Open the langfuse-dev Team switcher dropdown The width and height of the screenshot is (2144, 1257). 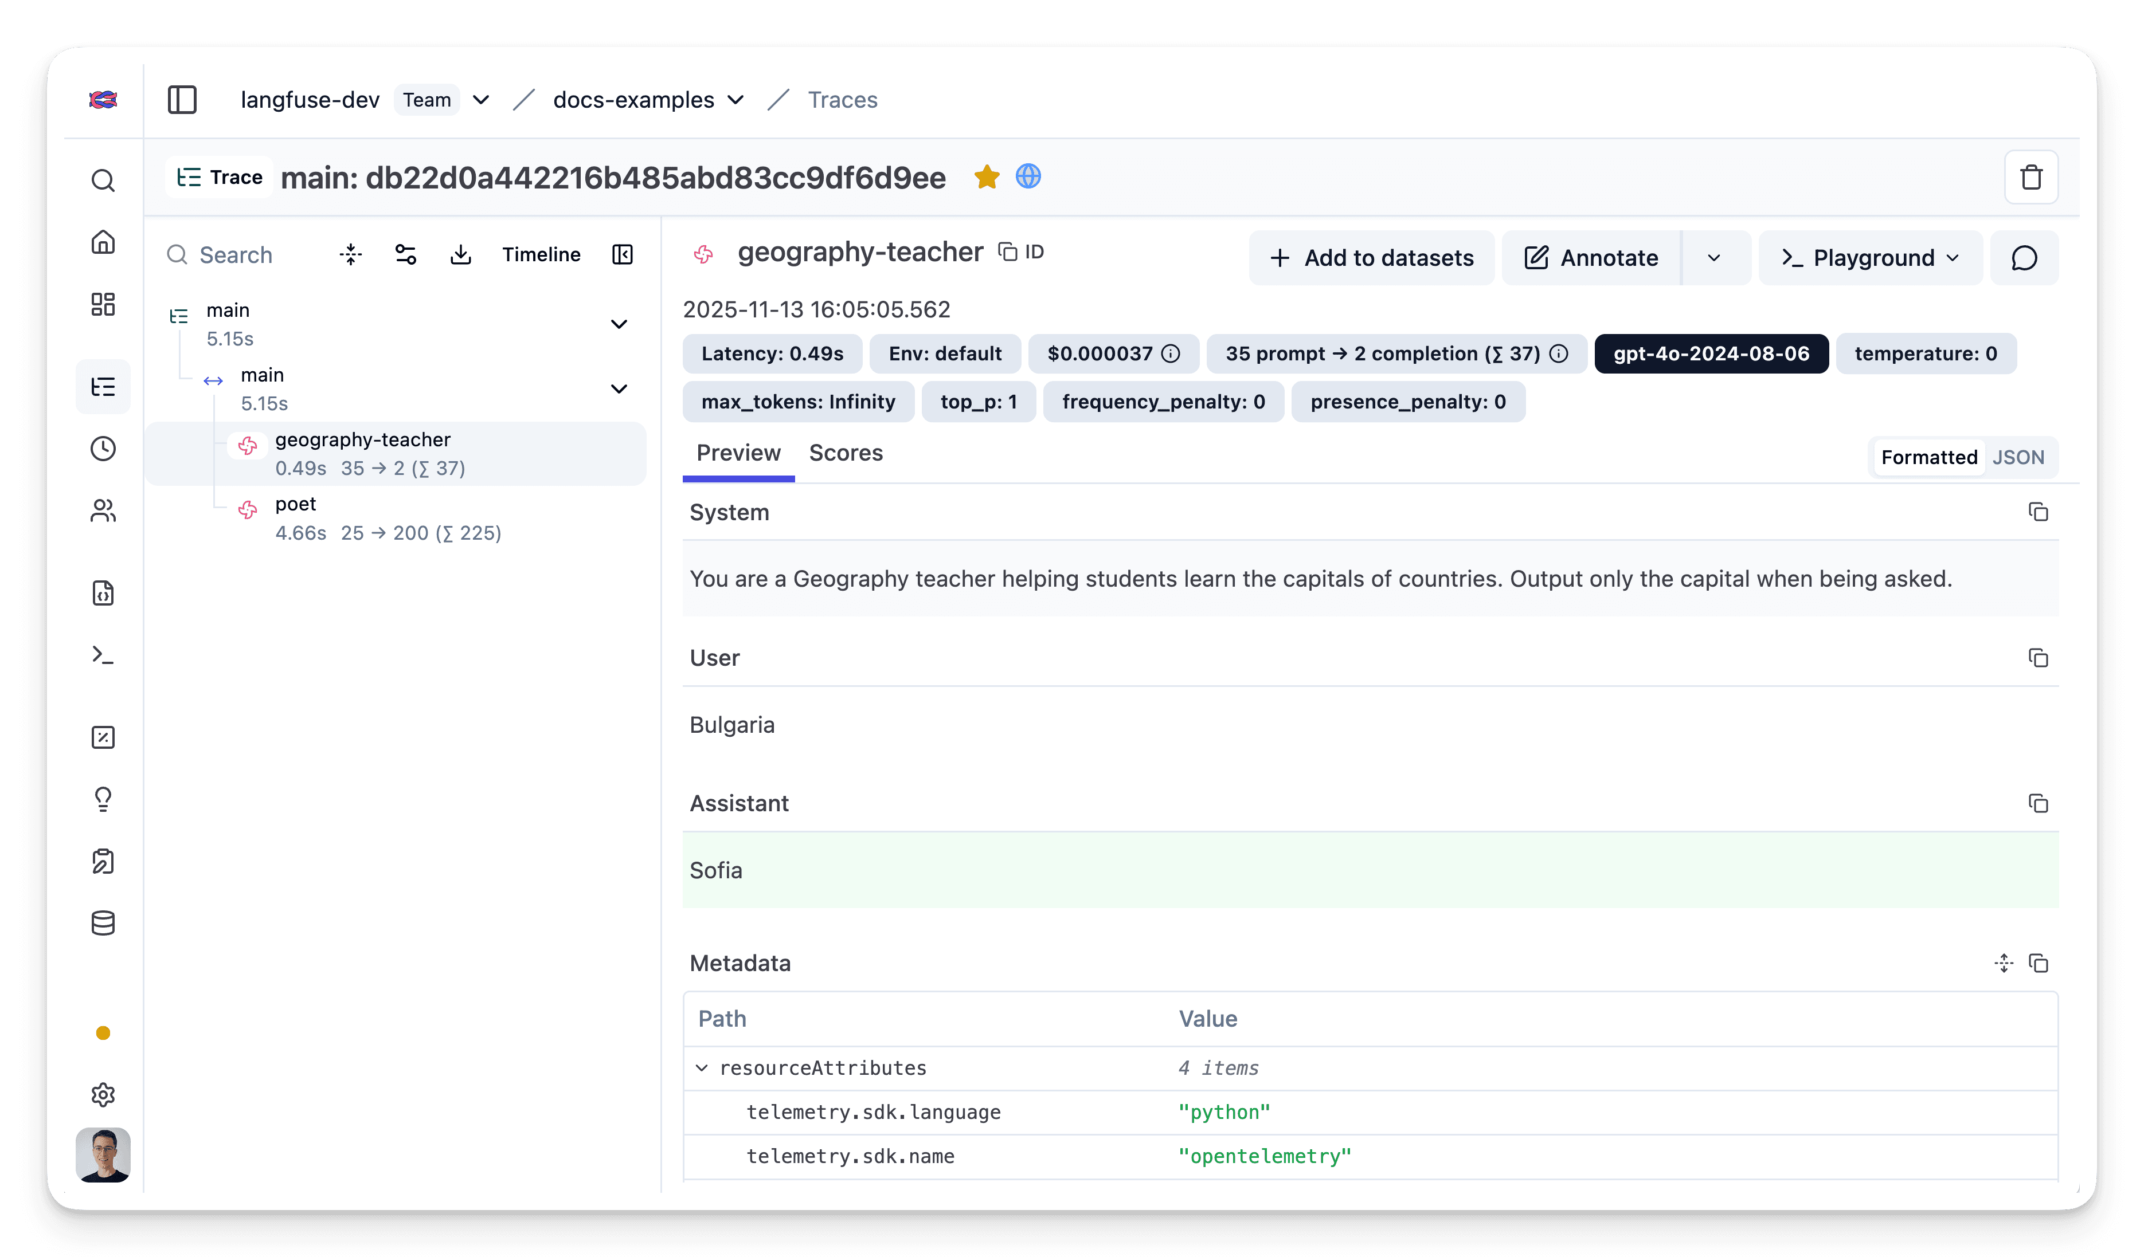pyautogui.click(x=481, y=100)
